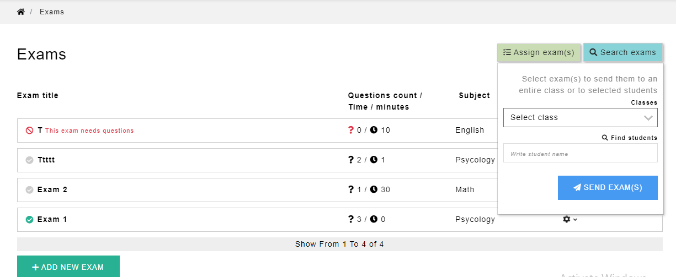Toggle the grey check icon for Ttttt
Image resolution: width=676 pixels, height=277 pixels.
30,160
